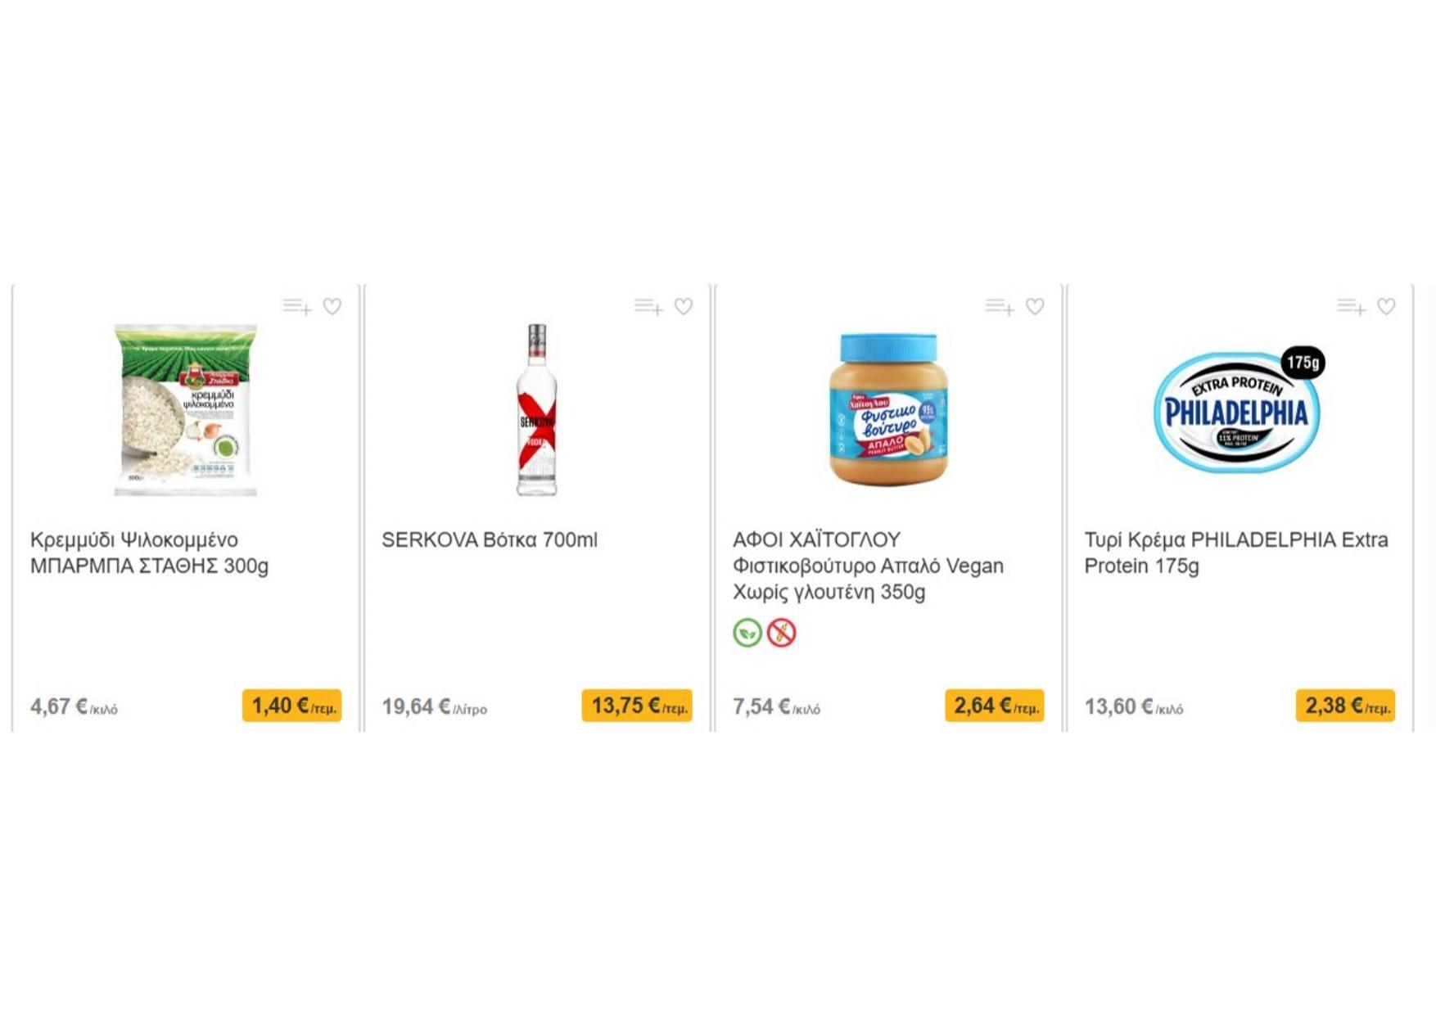Add peanut butter to shopping list
Viewport: 1436px width, 1015px height.
(1000, 307)
